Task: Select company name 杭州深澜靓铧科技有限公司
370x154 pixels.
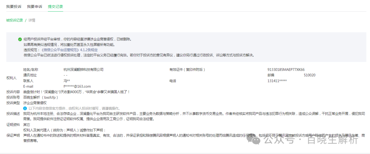Action: click(x=84, y=70)
